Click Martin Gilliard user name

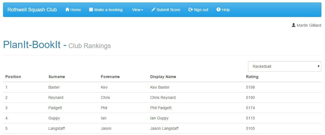(x=309, y=25)
